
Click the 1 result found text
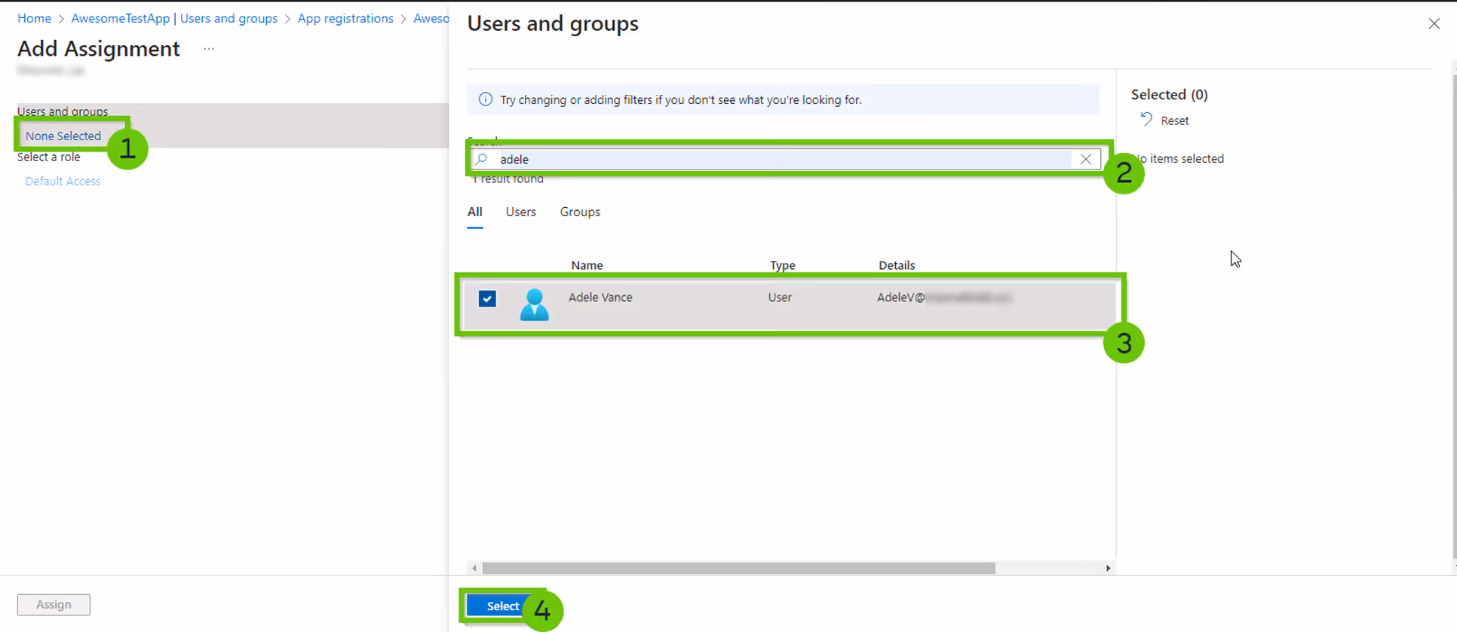(x=508, y=179)
